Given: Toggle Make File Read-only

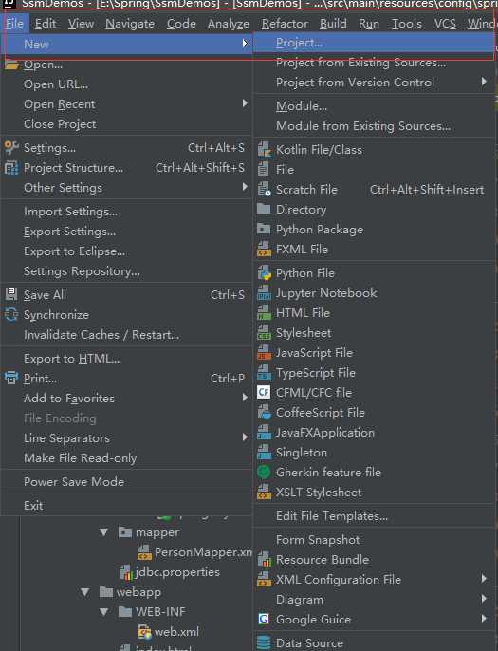Looking at the screenshot, I should [126, 458].
